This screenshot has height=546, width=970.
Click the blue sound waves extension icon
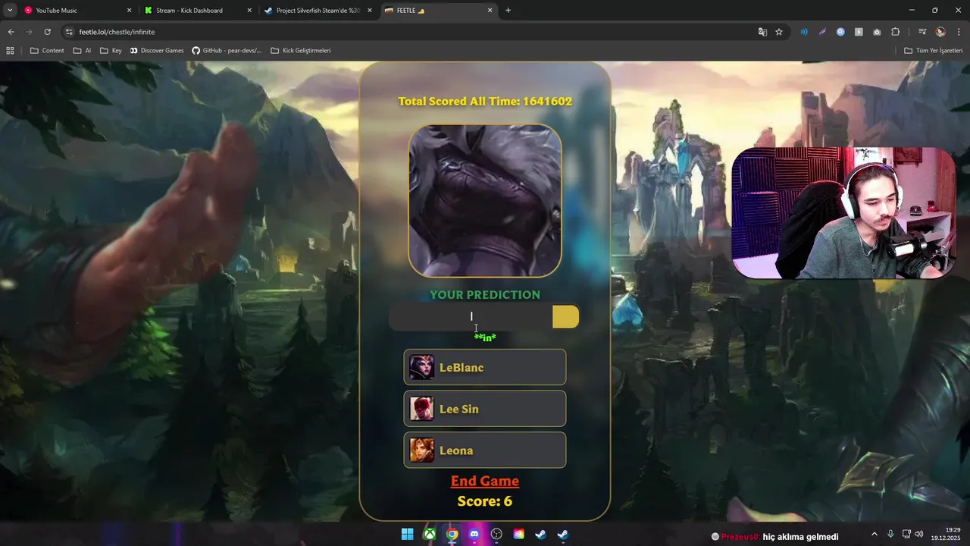[x=804, y=32]
